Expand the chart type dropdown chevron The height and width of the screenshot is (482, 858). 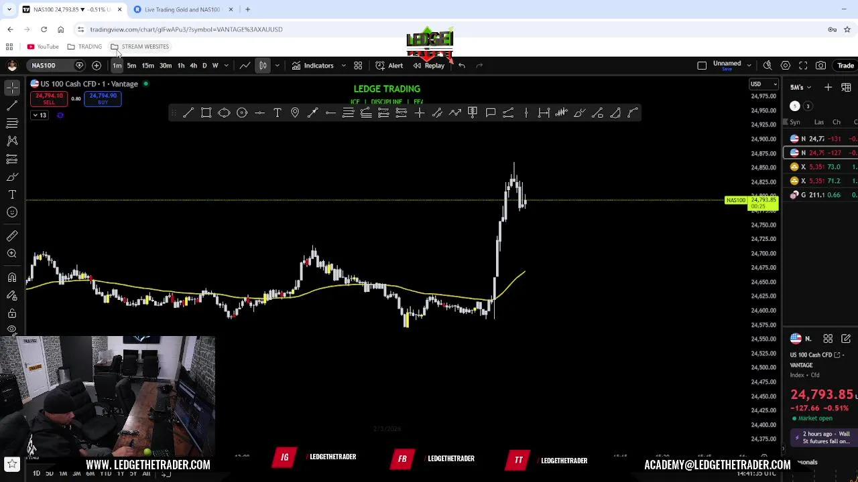(x=277, y=66)
